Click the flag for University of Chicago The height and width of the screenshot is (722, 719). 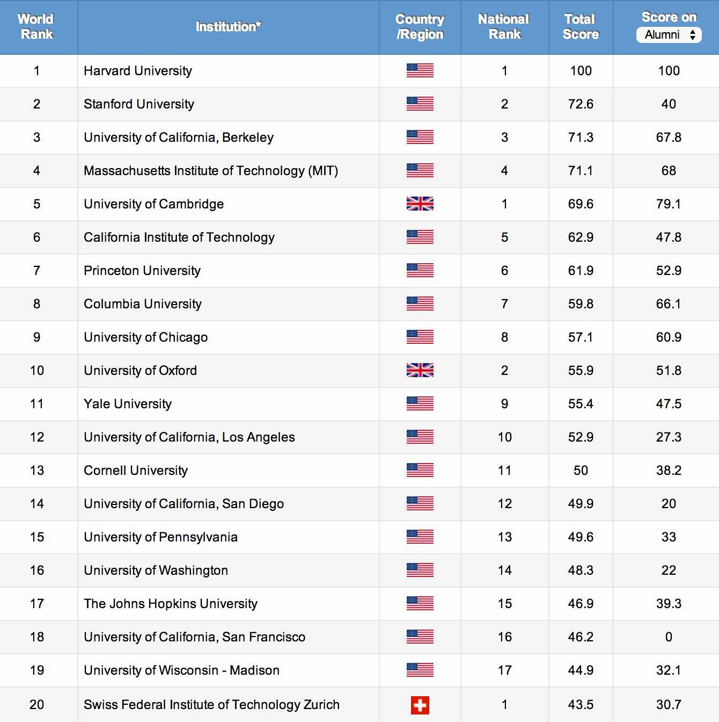coord(420,337)
